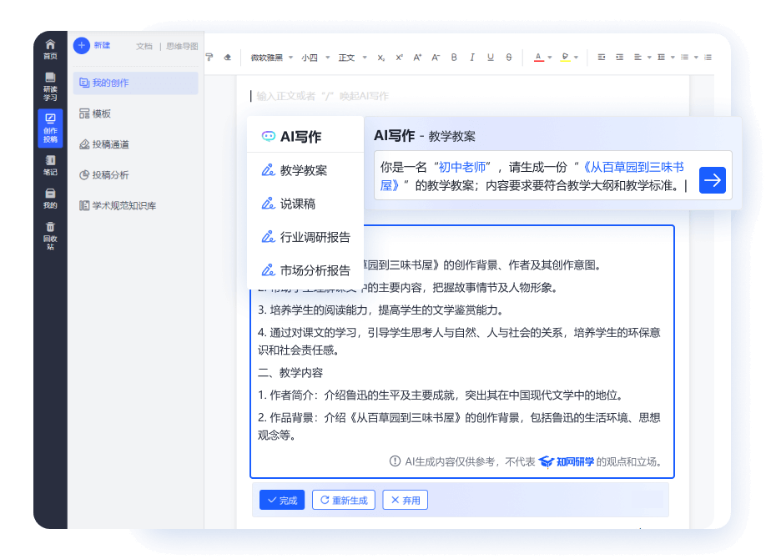
Task: Toggle bold formatting in the toolbar
Action: click(x=454, y=57)
